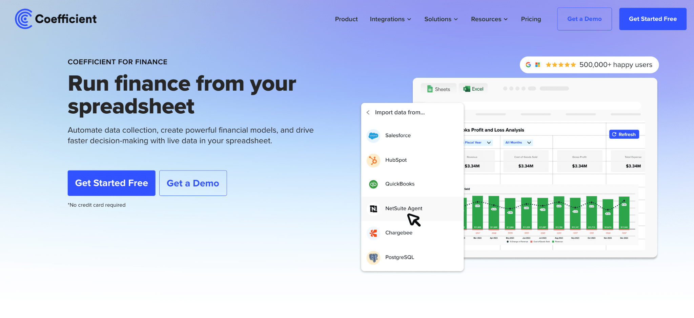Open the Fiscal Year dropdown
Screen dimensions: 694x318
click(x=478, y=143)
